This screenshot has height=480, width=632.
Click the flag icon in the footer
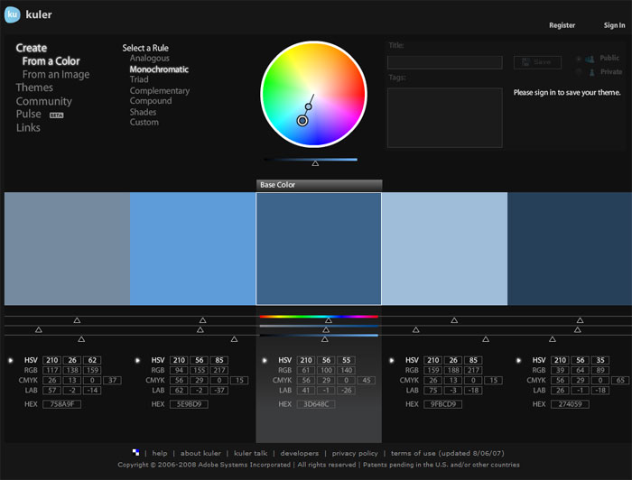[136, 453]
